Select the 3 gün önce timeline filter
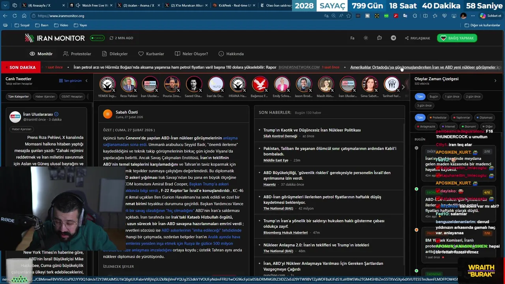505x284 pixels. coord(425,105)
